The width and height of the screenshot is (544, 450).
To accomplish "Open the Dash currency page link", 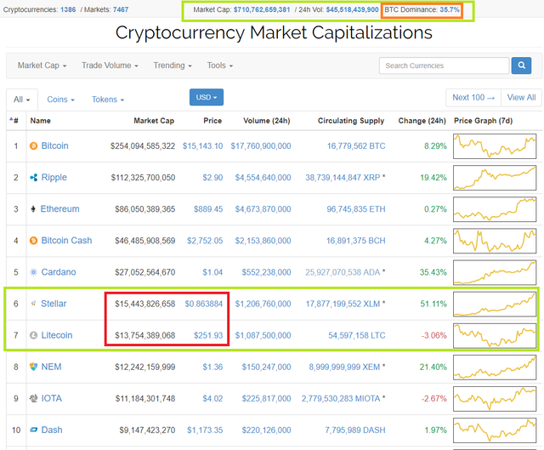I will 52,430.
